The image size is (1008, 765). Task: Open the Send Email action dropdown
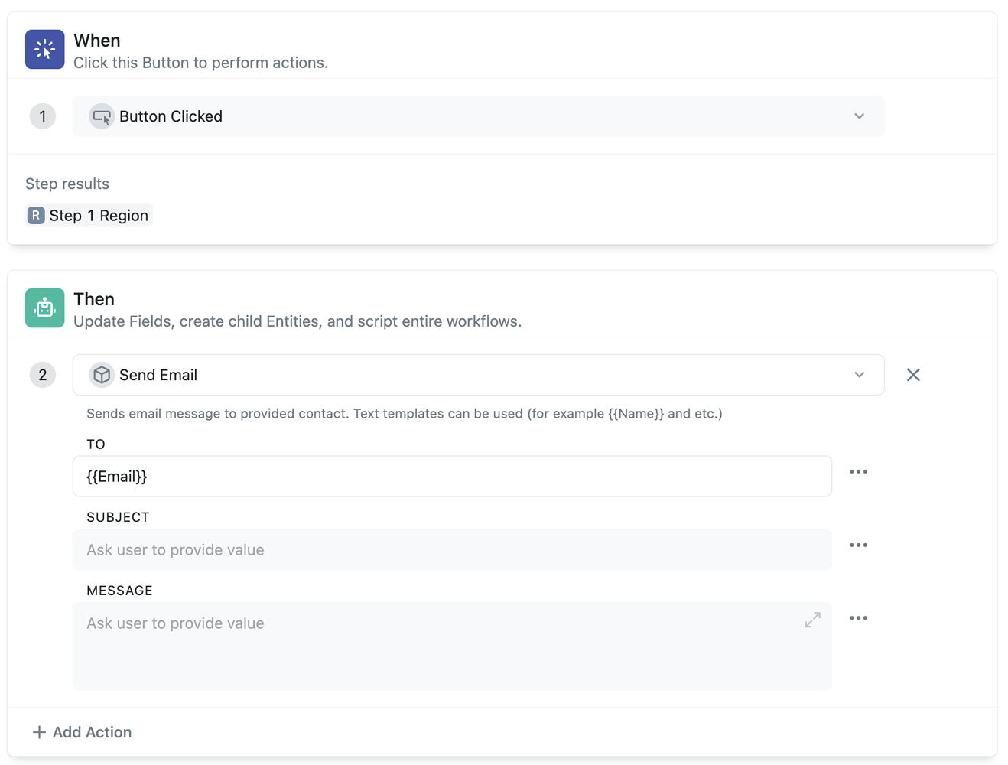click(478, 375)
